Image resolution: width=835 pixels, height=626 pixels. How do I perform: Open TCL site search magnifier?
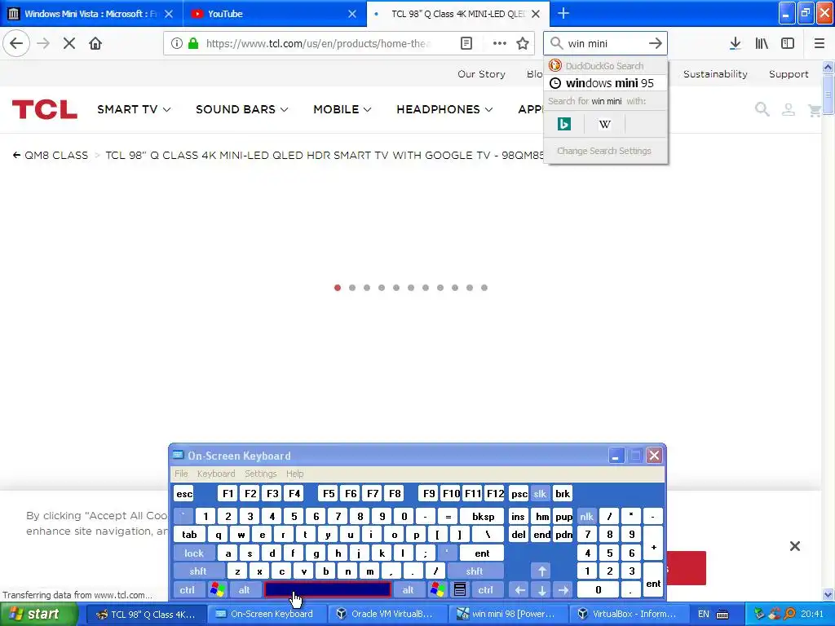762,110
